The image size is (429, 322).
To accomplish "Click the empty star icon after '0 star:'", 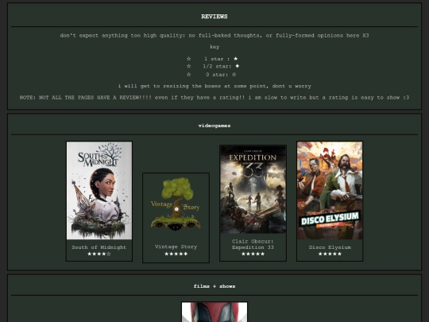I will pos(234,74).
